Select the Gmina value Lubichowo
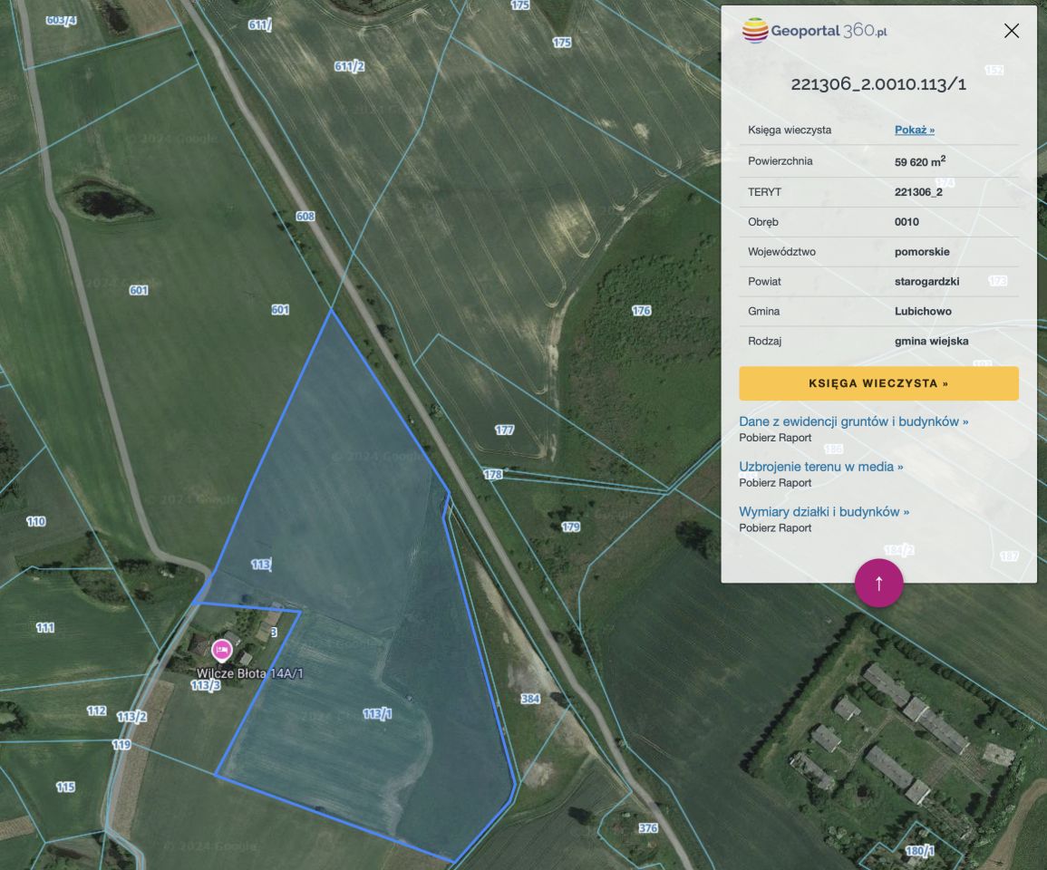 (923, 311)
